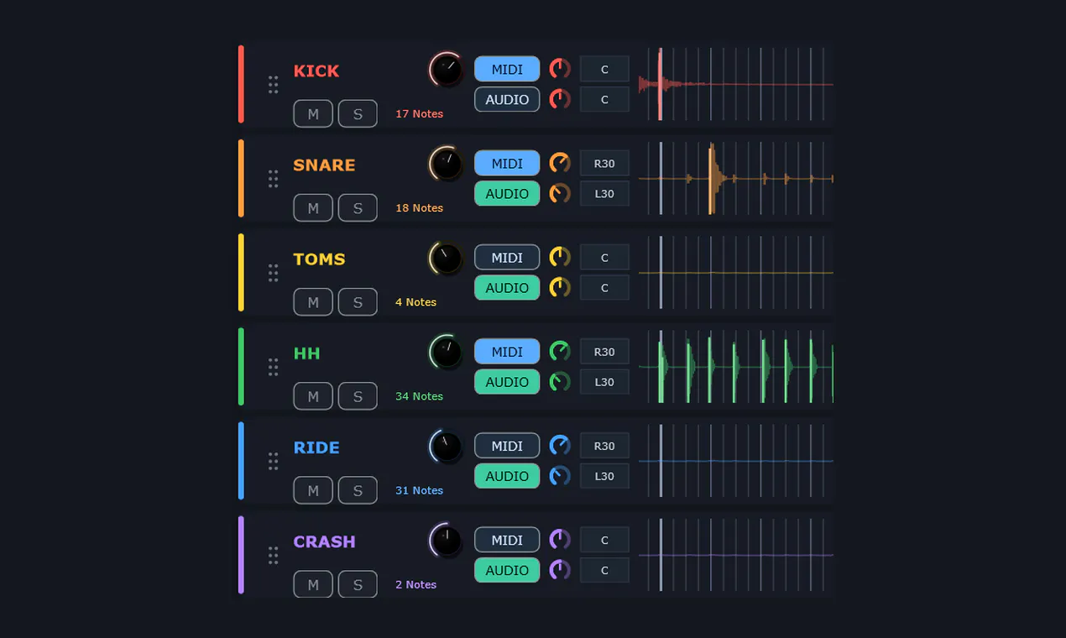This screenshot has width=1066, height=638.
Task: Click the SNARE R30 pan value field
Action: pos(604,164)
